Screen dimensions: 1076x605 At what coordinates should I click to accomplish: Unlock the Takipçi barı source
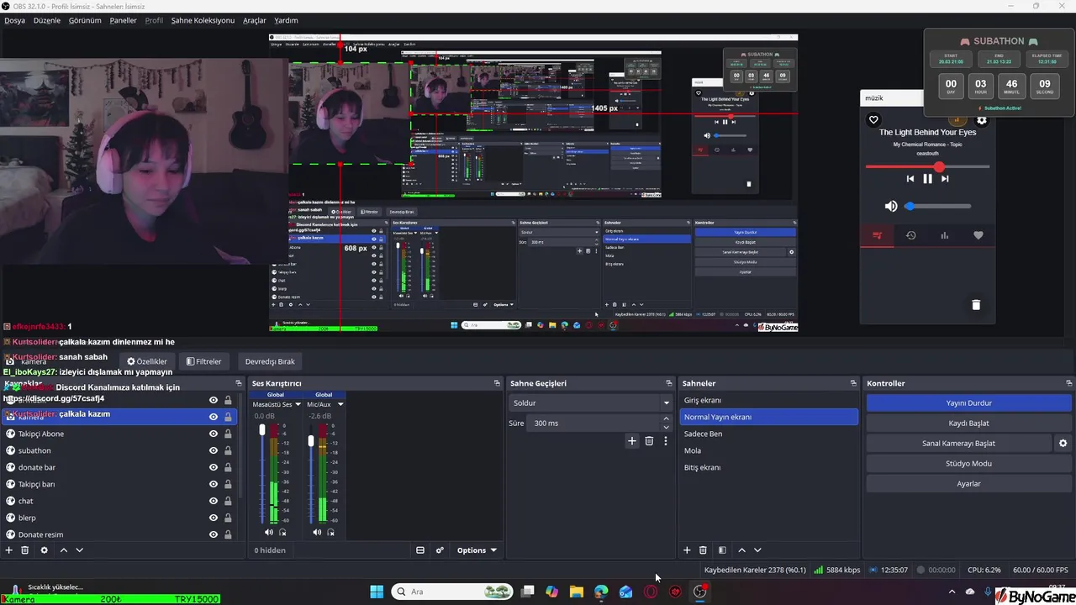(228, 484)
